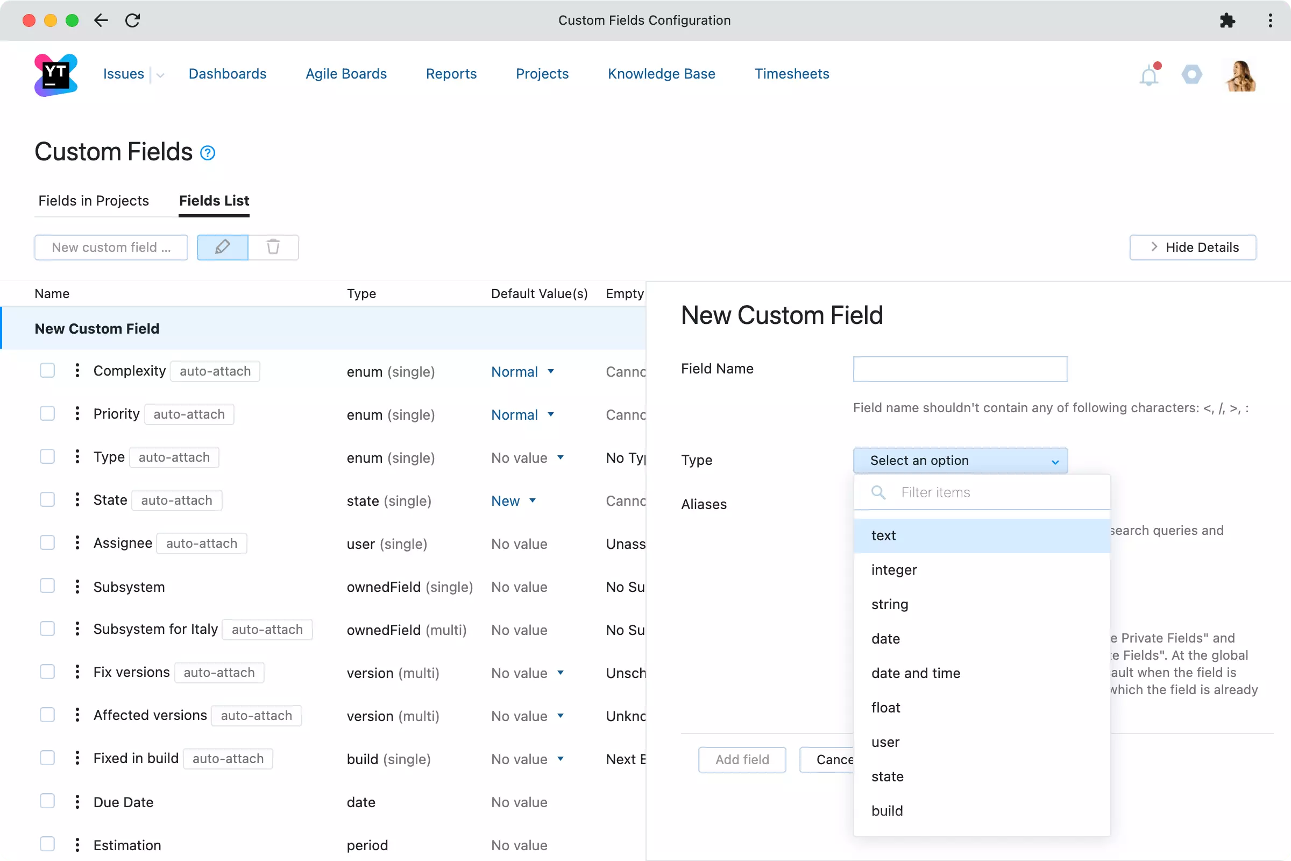Expand the Issues navigation dropdown
This screenshot has height=861, width=1291.
(x=158, y=74)
